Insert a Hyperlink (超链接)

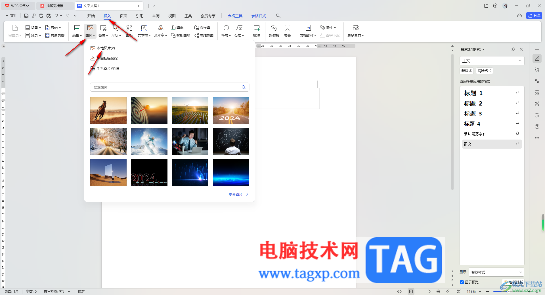point(274,31)
